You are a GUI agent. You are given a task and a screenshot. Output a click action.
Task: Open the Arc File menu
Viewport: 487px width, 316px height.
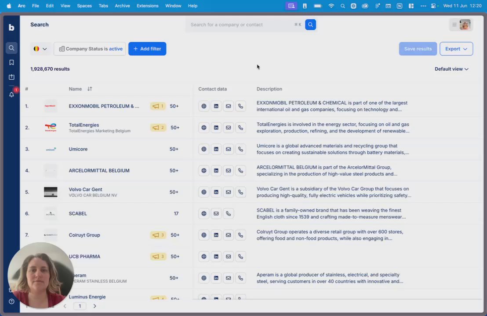[36, 6]
